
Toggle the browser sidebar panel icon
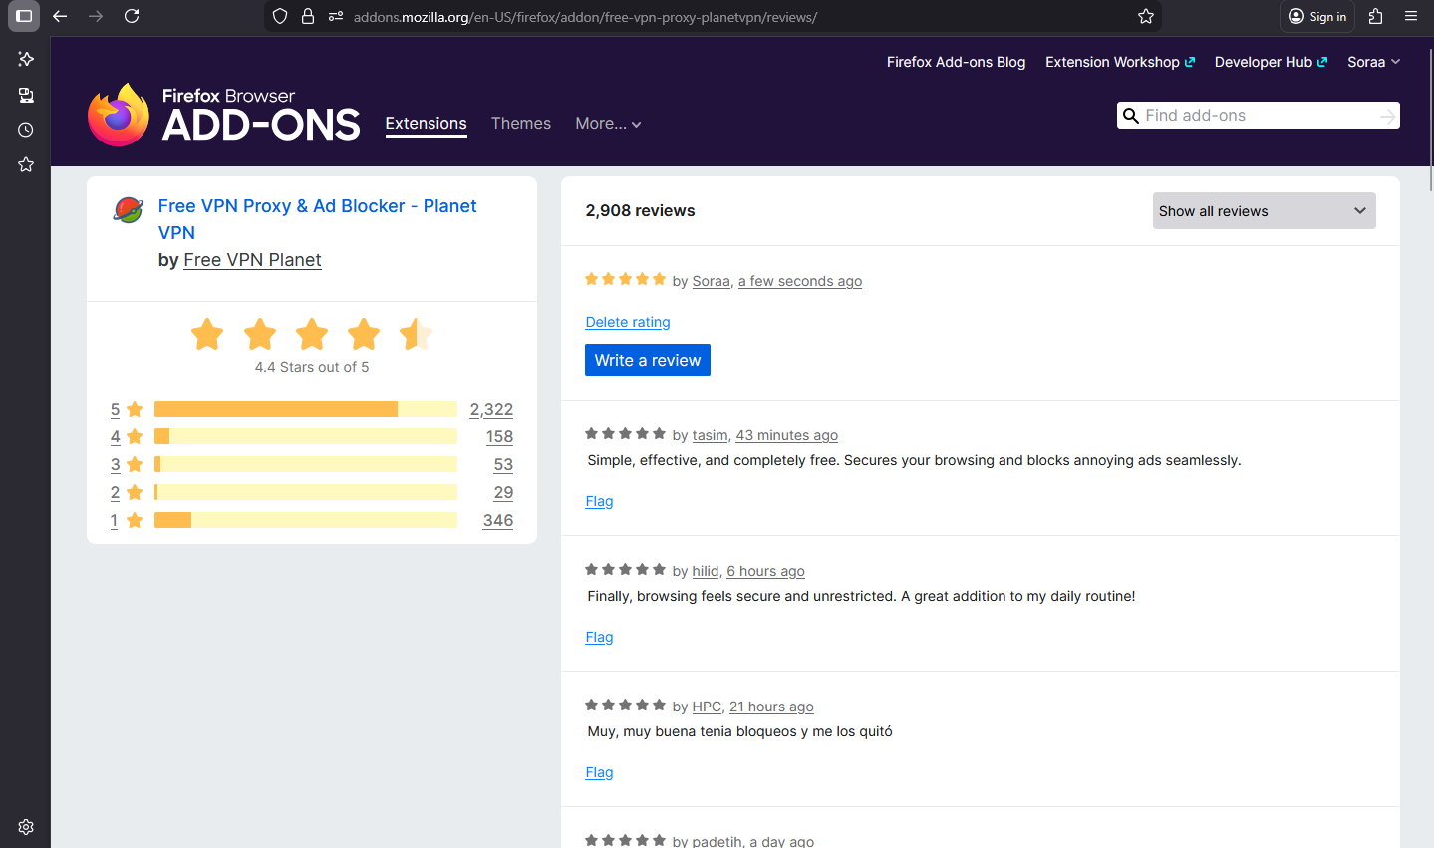(24, 16)
